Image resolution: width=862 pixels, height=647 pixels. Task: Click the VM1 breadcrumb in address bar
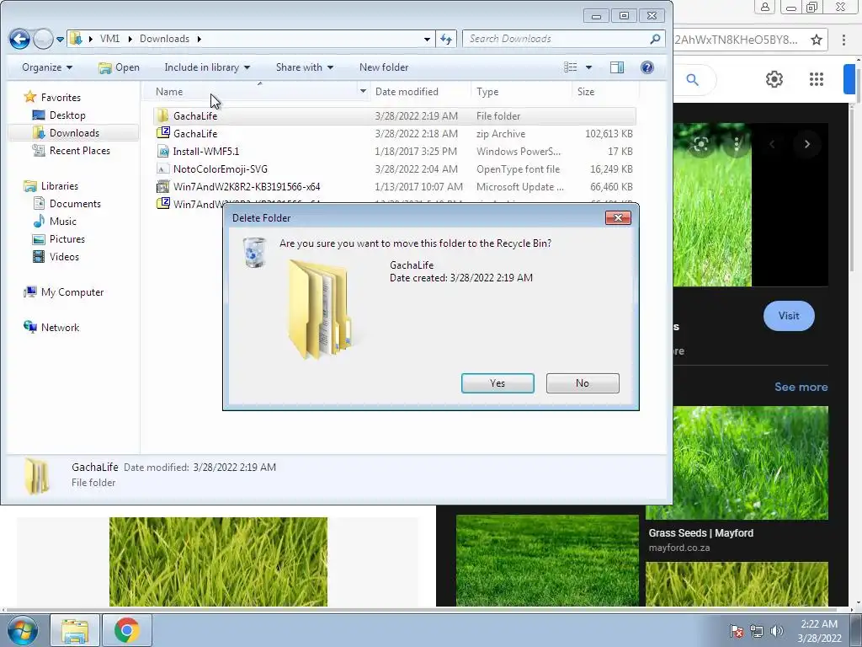pos(109,39)
